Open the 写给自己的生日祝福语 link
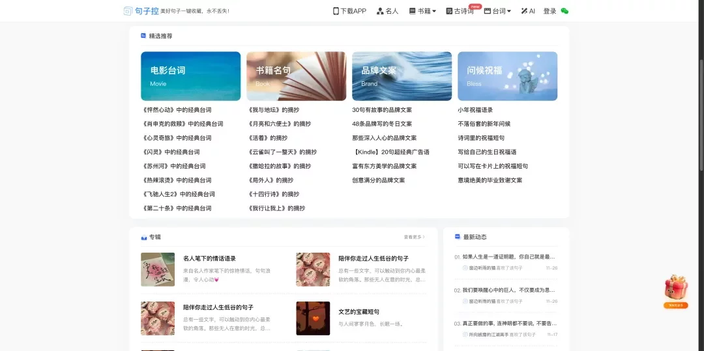The width and height of the screenshot is (704, 351). click(487, 152)
